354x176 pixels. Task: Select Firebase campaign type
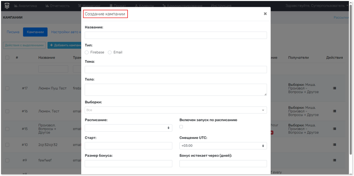(x=87, y=52)
